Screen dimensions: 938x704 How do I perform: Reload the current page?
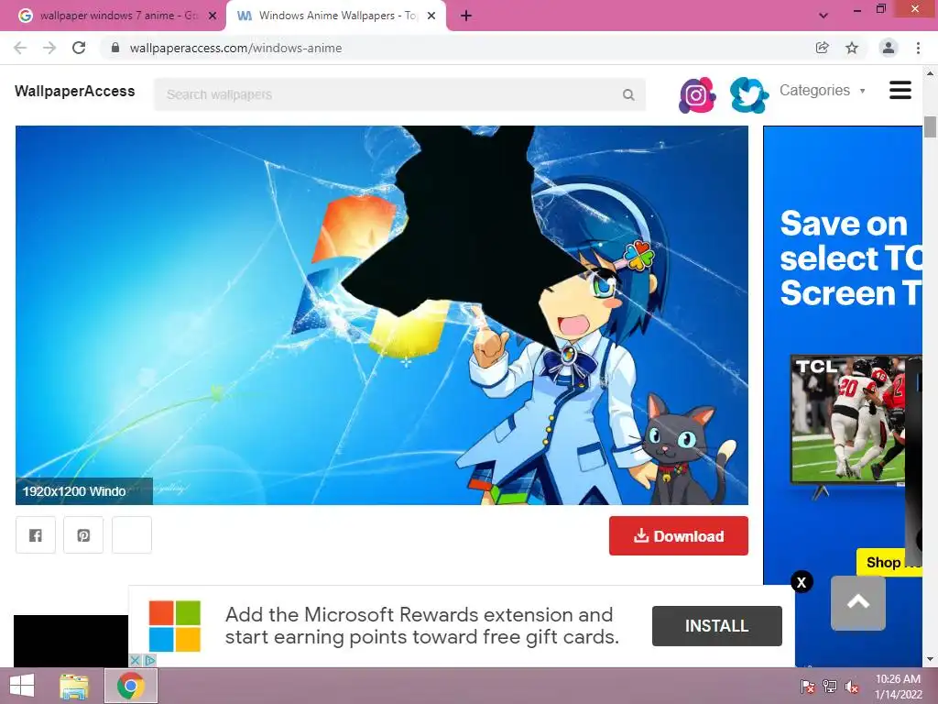(x=79, y=48)
